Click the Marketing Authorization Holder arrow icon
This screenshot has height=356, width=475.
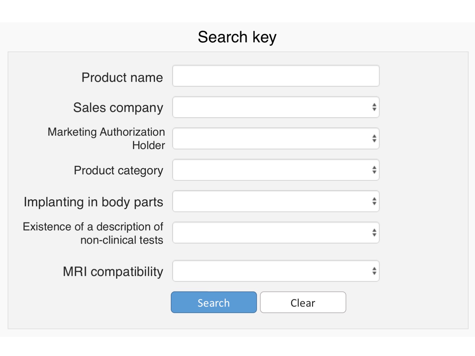(x=374, y=139)
